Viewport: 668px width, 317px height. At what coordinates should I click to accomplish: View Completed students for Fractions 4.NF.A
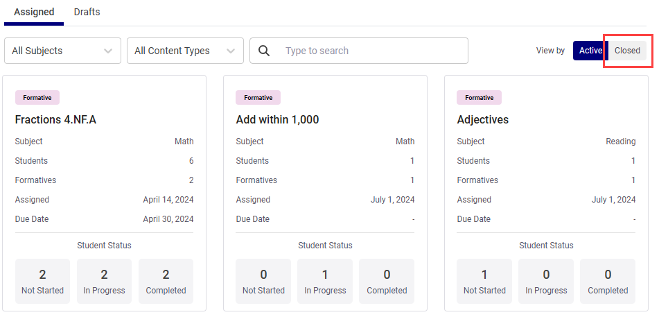click(166, 281)
